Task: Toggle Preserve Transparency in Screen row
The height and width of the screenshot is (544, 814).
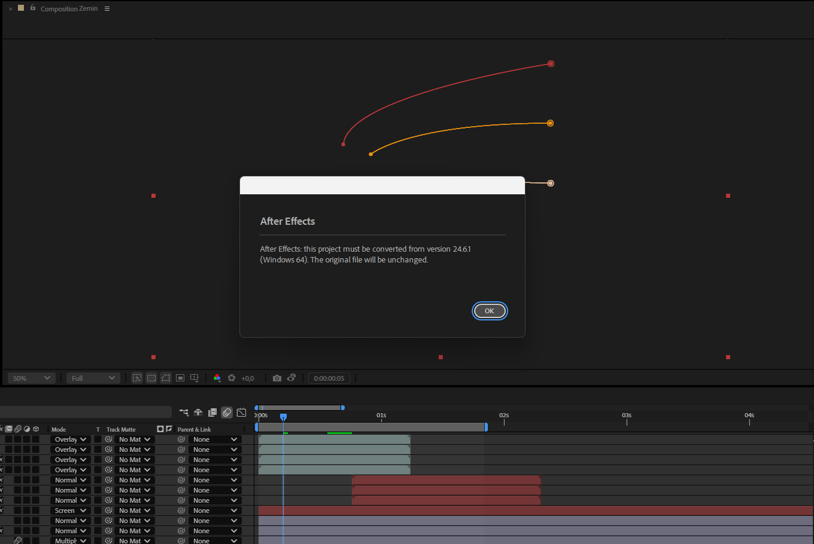Action: click(x=98, y=511)
